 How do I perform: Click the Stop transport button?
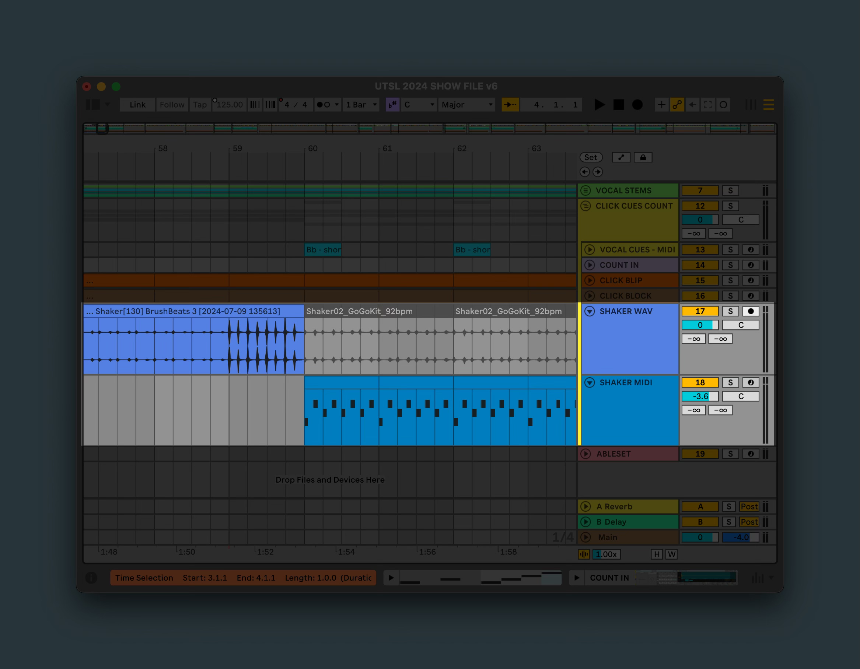click(619, 105)
